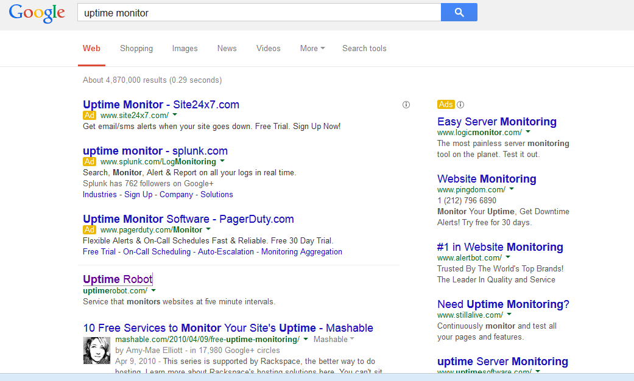Image resolution: width=634 pixels, height=381 pixels.
Task: Expand dropdown arrow beside www.logicmonitor.com
Action: point(527,131)
